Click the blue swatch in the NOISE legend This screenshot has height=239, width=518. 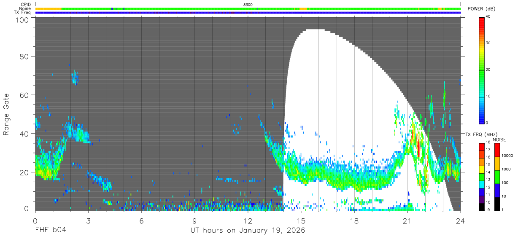coord(497,191)
